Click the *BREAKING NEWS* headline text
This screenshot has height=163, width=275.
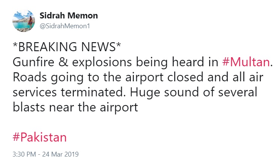tap(67, 47)
